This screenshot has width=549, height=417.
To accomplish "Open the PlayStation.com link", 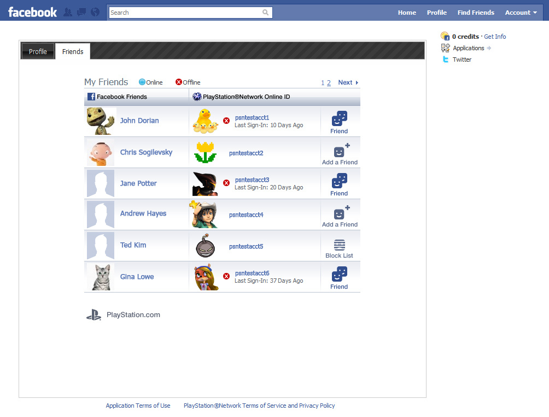I will coord(133,314).
